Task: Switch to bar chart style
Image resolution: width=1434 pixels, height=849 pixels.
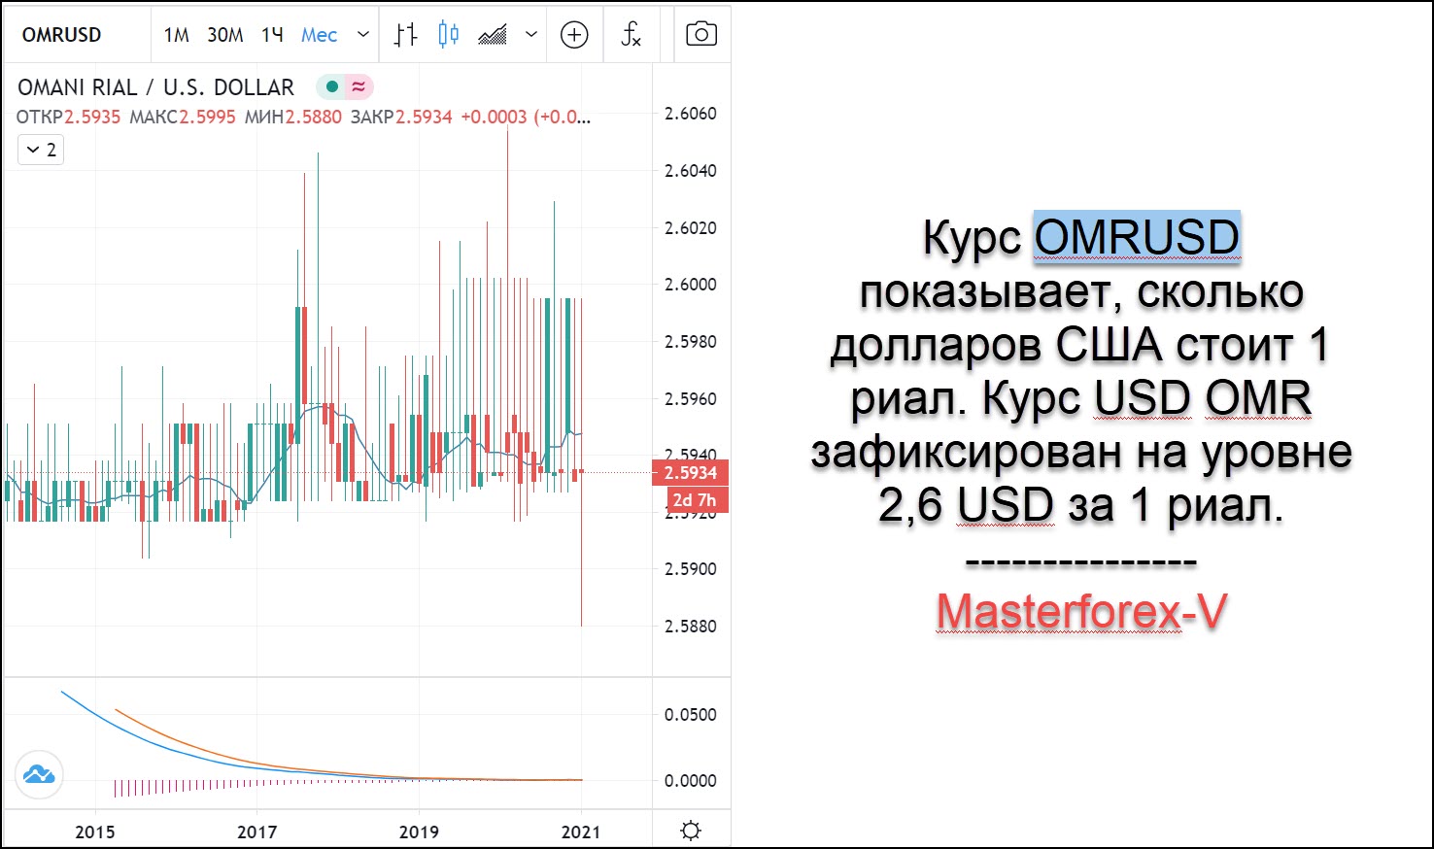Action: click(405, 35)
